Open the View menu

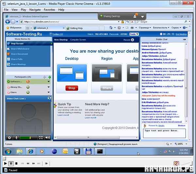[x=14, y=9]
